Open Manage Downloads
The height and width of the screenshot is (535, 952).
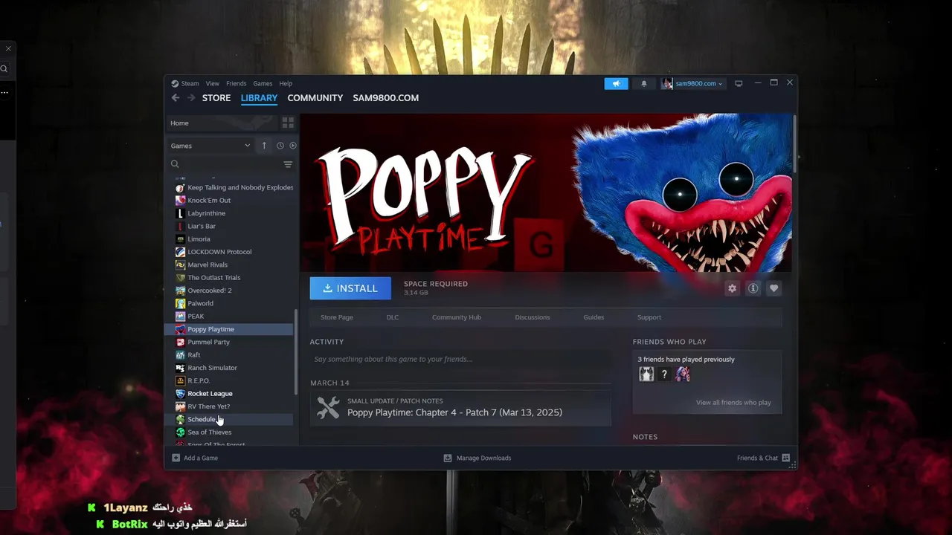477,458
